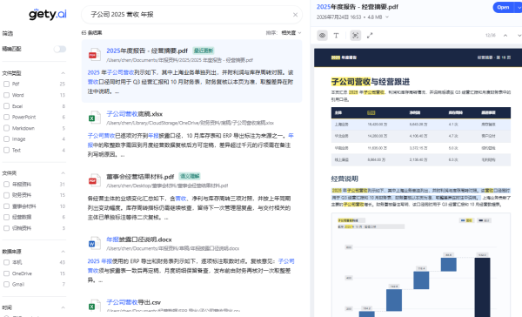This screenshot has height=317, width=522.
Task: Click the 上海业务 table row
Action: [421, 125]
